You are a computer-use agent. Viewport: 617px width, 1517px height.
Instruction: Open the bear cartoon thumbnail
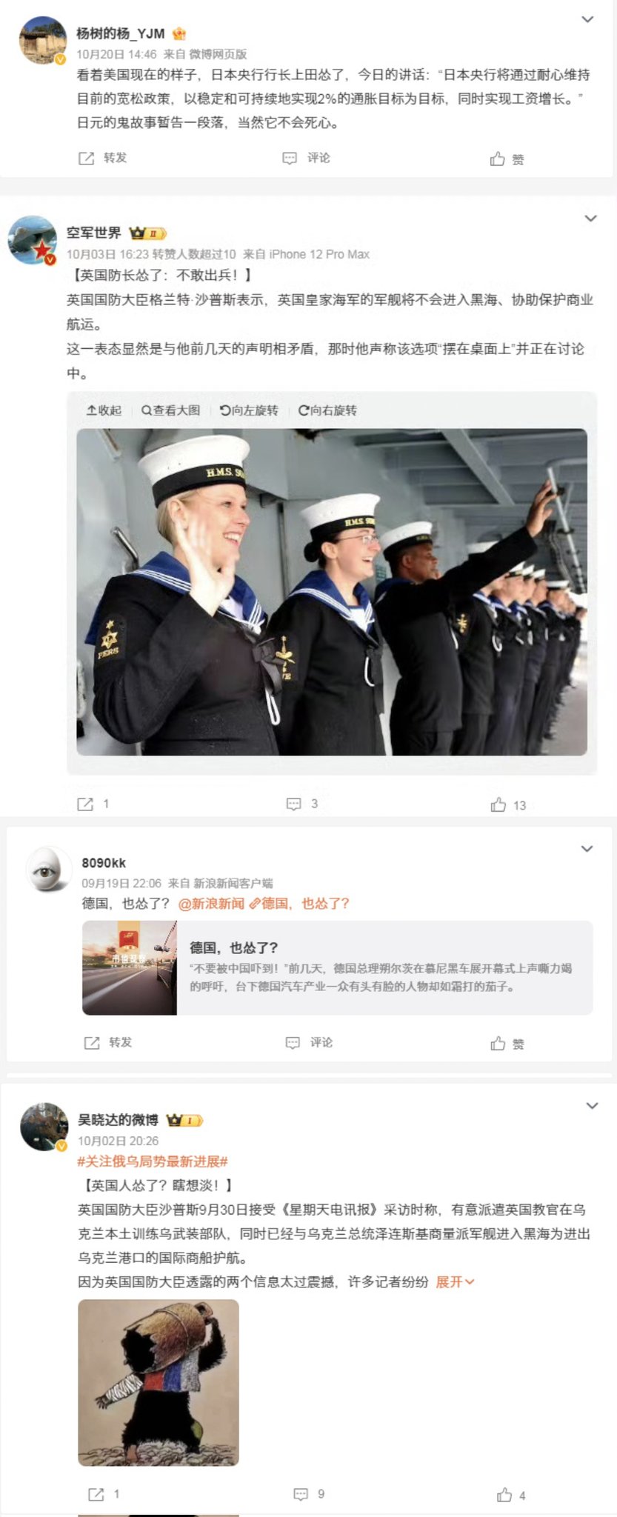159,1382
